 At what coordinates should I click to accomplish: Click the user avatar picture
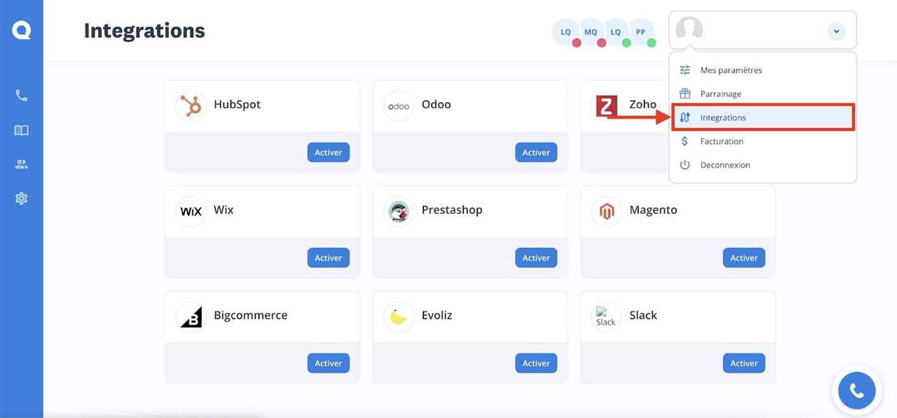pyautogui.click(x=689, y=30)
